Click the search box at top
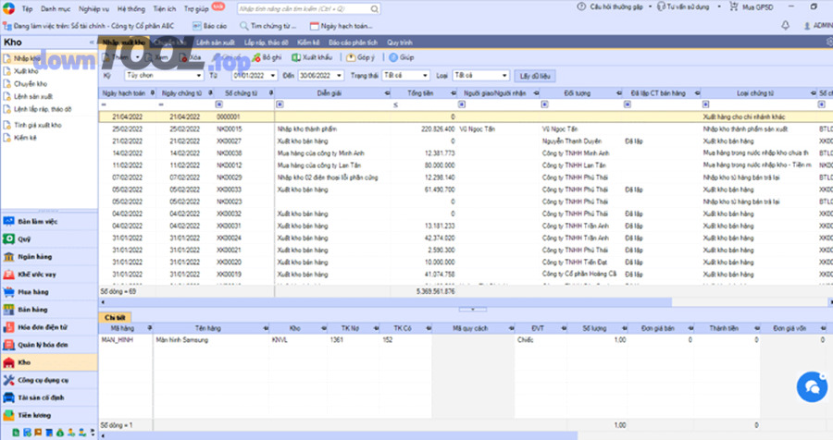Screen dimensions: 833x440 [296, 7]
